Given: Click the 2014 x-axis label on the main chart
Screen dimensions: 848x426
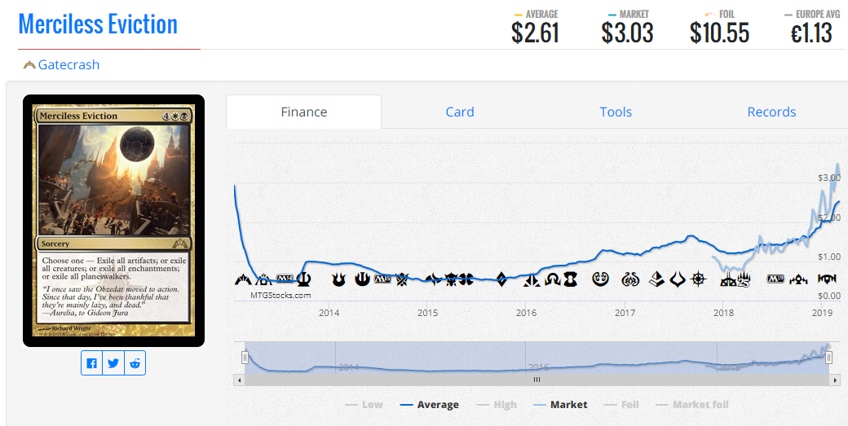Looking at the screenshot, I should 329,313.
